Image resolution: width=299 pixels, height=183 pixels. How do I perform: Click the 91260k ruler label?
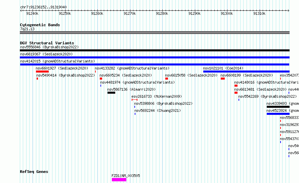pos(97,13)
